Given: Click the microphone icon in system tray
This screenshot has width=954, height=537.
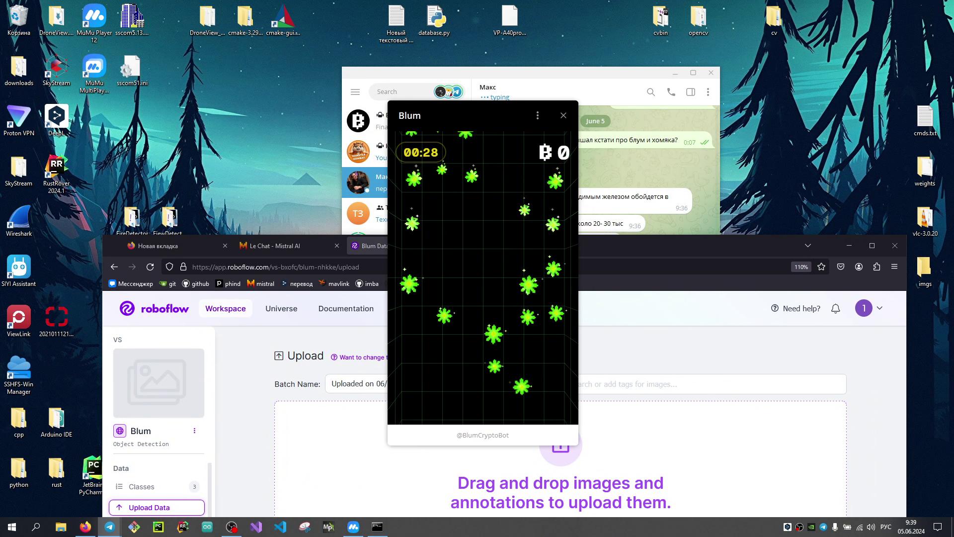Looking at the screenshot, I should coord(835,527).
